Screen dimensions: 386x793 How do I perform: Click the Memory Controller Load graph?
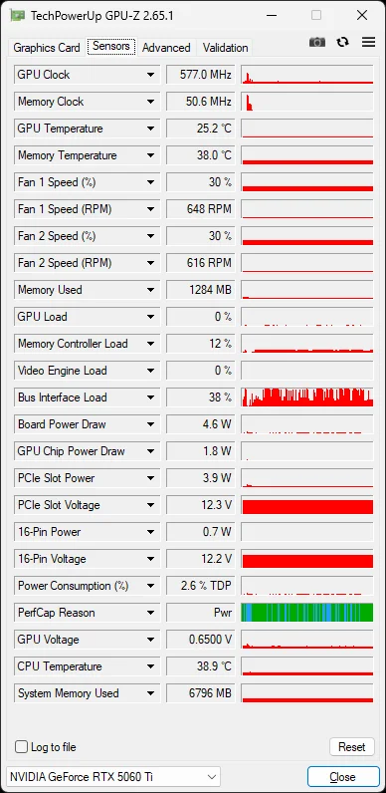tap(307, 344)
